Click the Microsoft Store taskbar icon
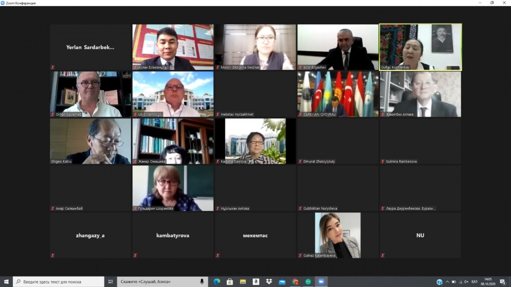Screen dimensions: 511x287 [x=230, y=281]
